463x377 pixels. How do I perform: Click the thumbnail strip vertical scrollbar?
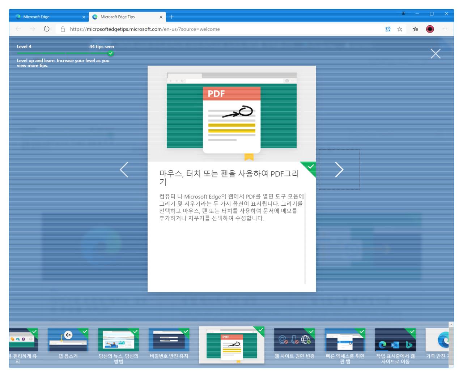(451, 344)
